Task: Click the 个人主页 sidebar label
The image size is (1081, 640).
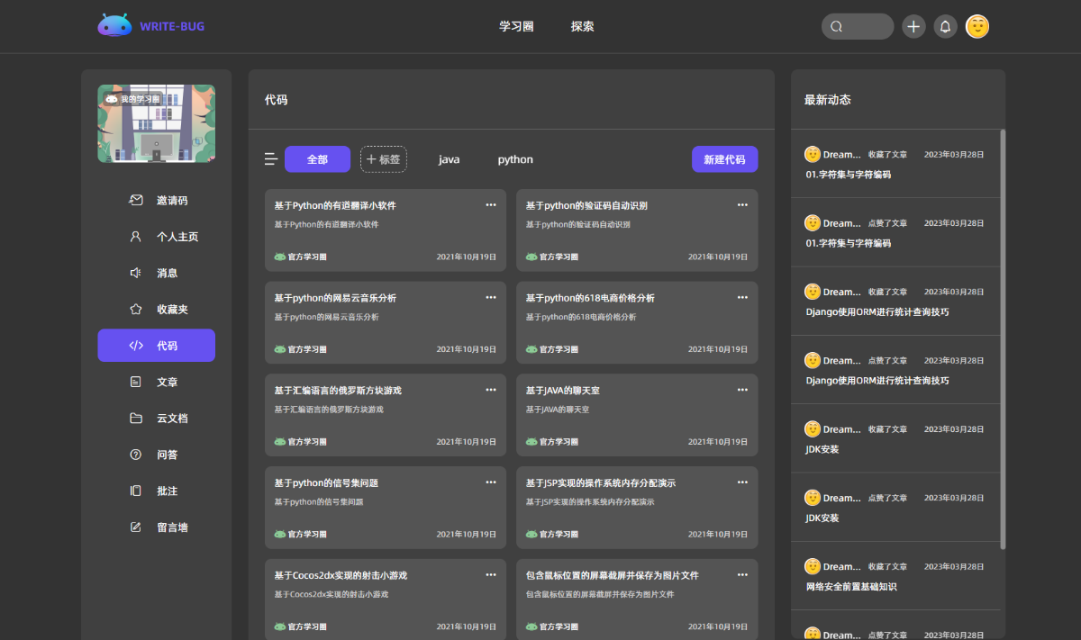Action: 177,237
